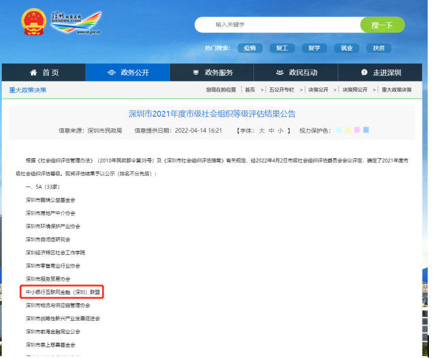Open the 重大政策决策 section heading link

click(28, 90)
